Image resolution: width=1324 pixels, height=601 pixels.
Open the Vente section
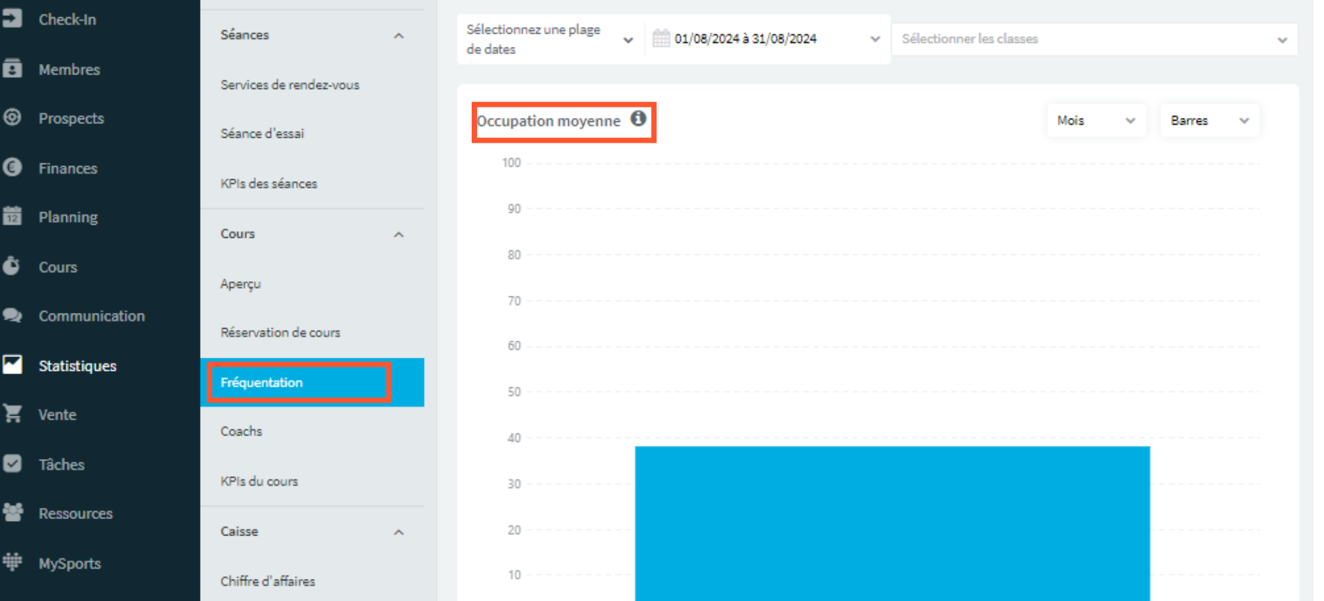point(57,415)
